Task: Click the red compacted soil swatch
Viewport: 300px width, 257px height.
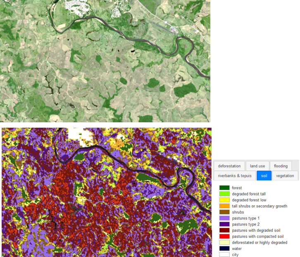Action: 224,236
